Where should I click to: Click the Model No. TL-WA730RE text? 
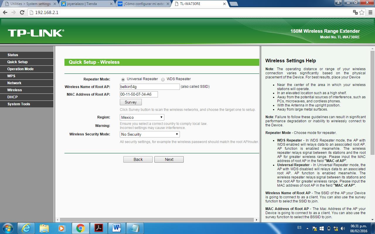pyautogui.click(x=340, y=37)
